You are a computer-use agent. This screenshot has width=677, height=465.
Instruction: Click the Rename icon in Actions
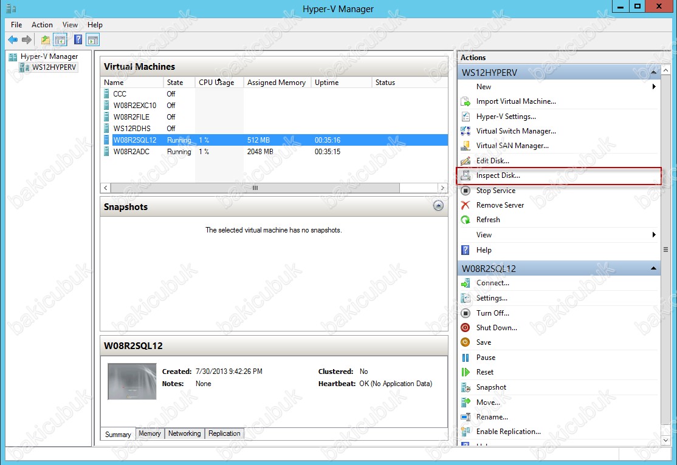(466, 417)
